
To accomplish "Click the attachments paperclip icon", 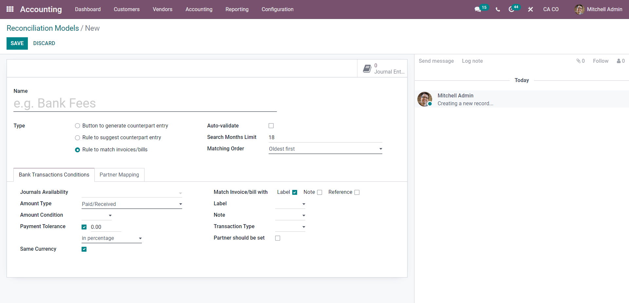I will [578, 61].
